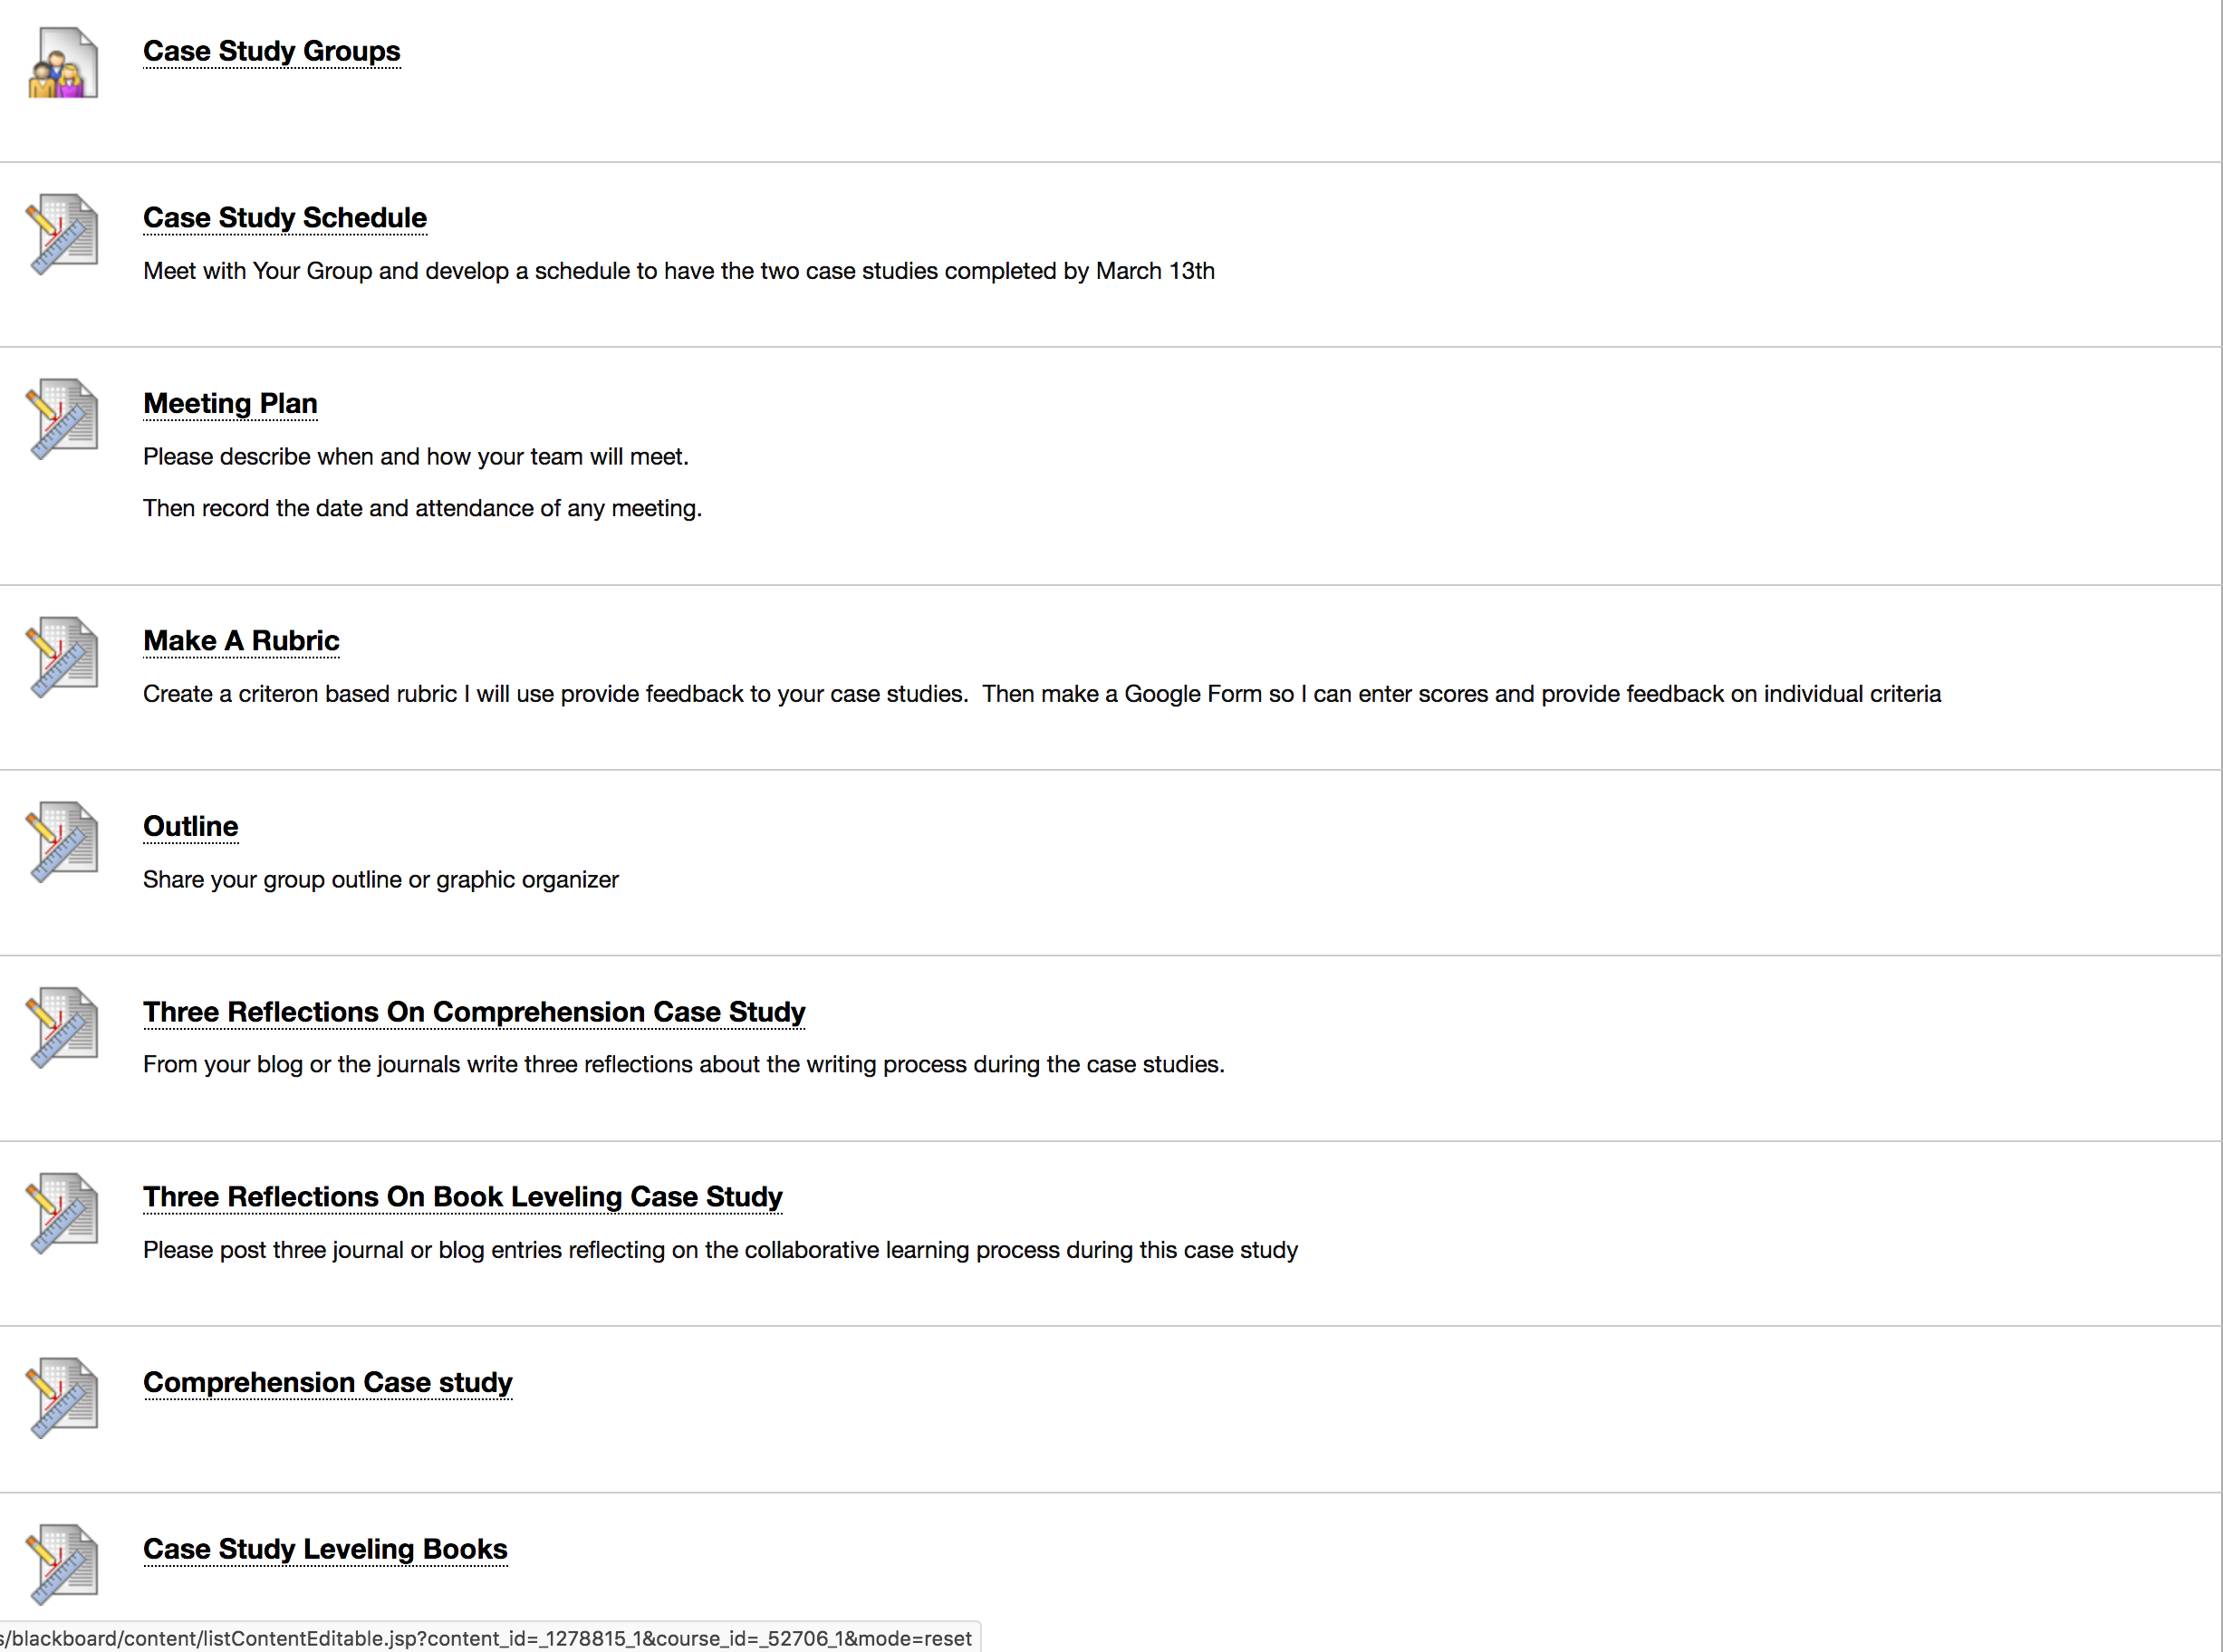2223x1652 pixels.
Task: Click the Comprehension Case Study reflections icon
Action: click(x=62, y=1028)
